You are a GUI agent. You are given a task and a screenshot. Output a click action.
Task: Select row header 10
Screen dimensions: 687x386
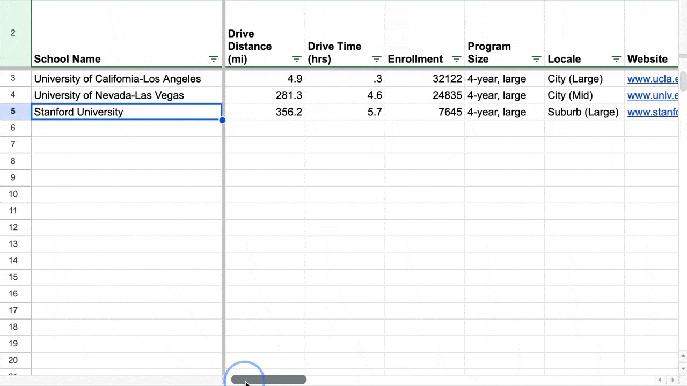tap(16, 194)
